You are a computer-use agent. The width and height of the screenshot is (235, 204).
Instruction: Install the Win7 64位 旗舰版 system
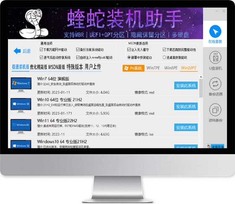point(186,85)
